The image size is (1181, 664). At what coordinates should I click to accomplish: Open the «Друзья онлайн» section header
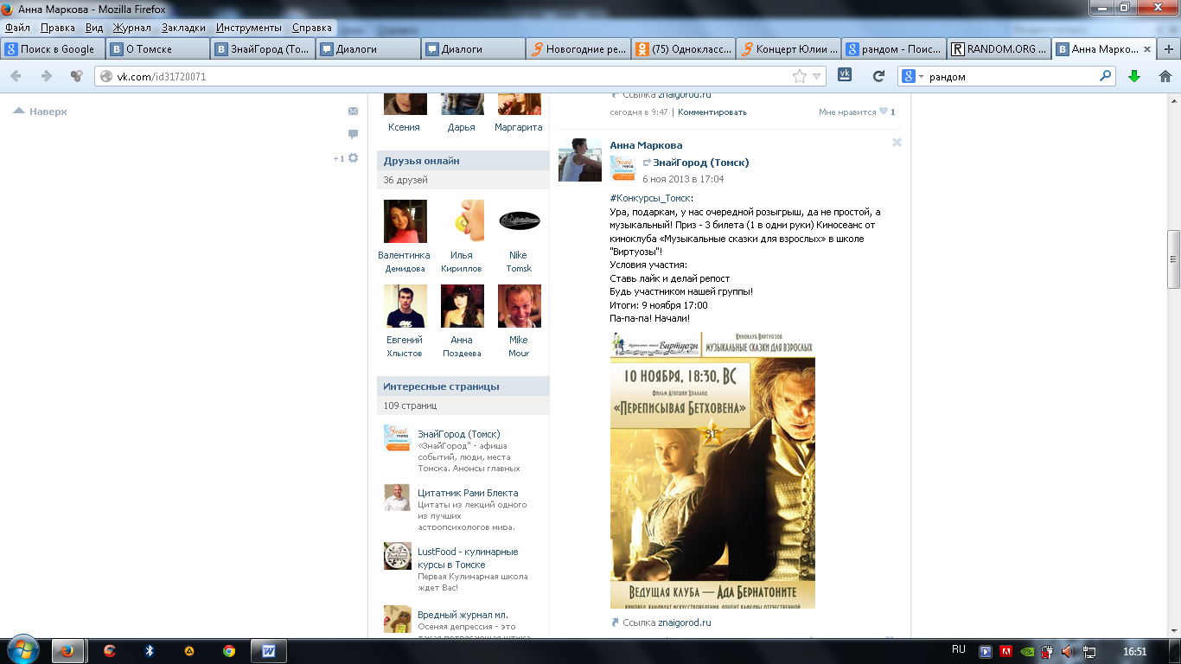[463, 161]
